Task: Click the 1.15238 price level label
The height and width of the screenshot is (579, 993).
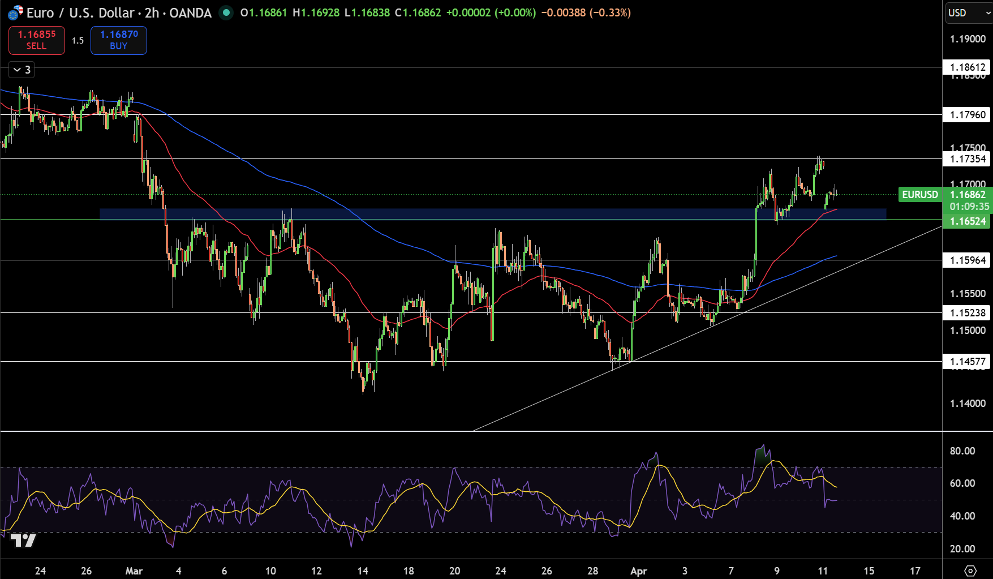Action: click(x=968, y=313)
